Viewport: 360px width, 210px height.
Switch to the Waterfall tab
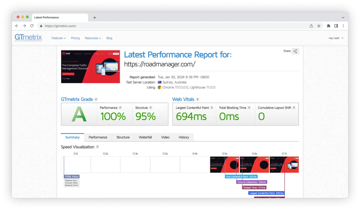coord(145,137)
